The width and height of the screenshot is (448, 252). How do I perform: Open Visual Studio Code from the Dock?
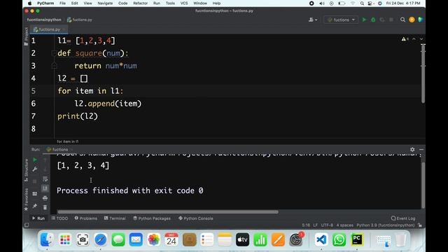321,239
